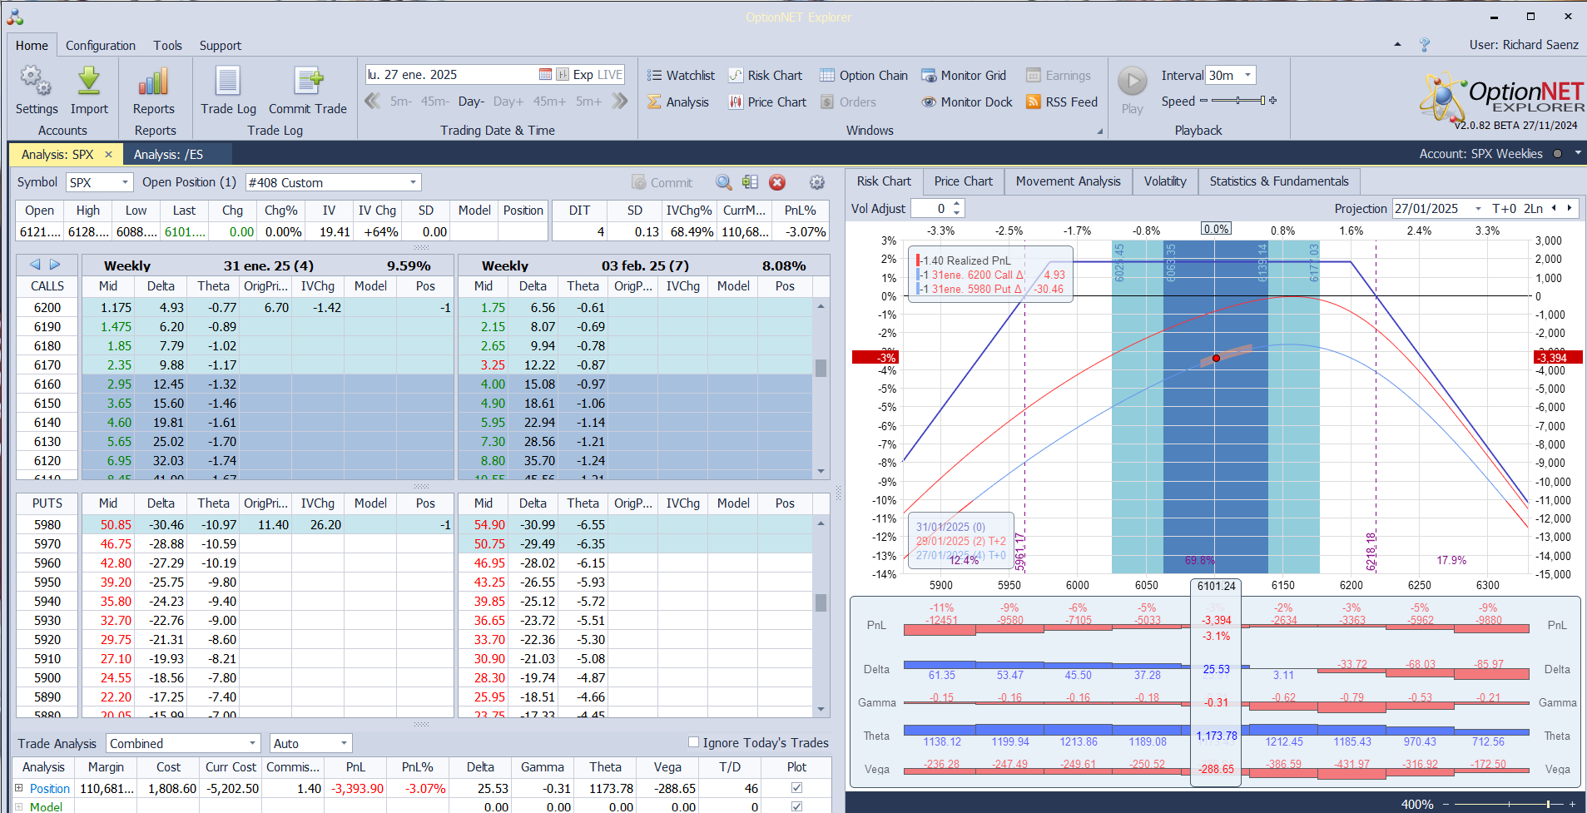
Task: Close the Analysis: SPX tab
Action: 108,154
